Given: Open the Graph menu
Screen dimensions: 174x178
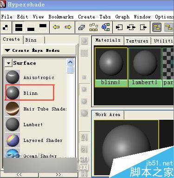Looking at the screenshot, I should coord(122,17).
